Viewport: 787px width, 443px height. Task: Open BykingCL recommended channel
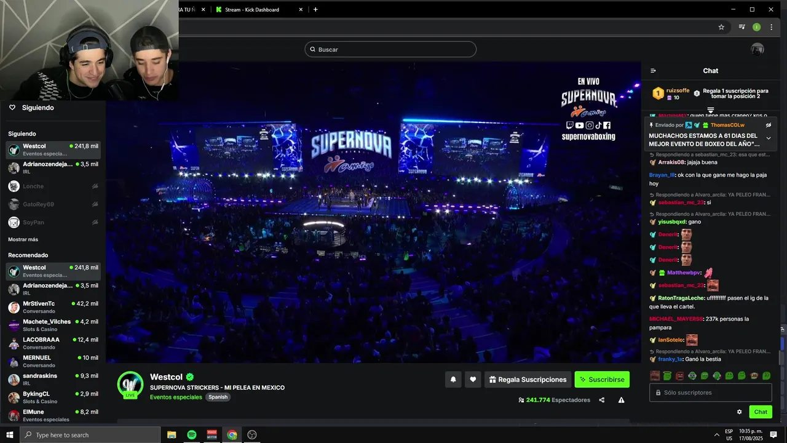click(x=53, y=397)
